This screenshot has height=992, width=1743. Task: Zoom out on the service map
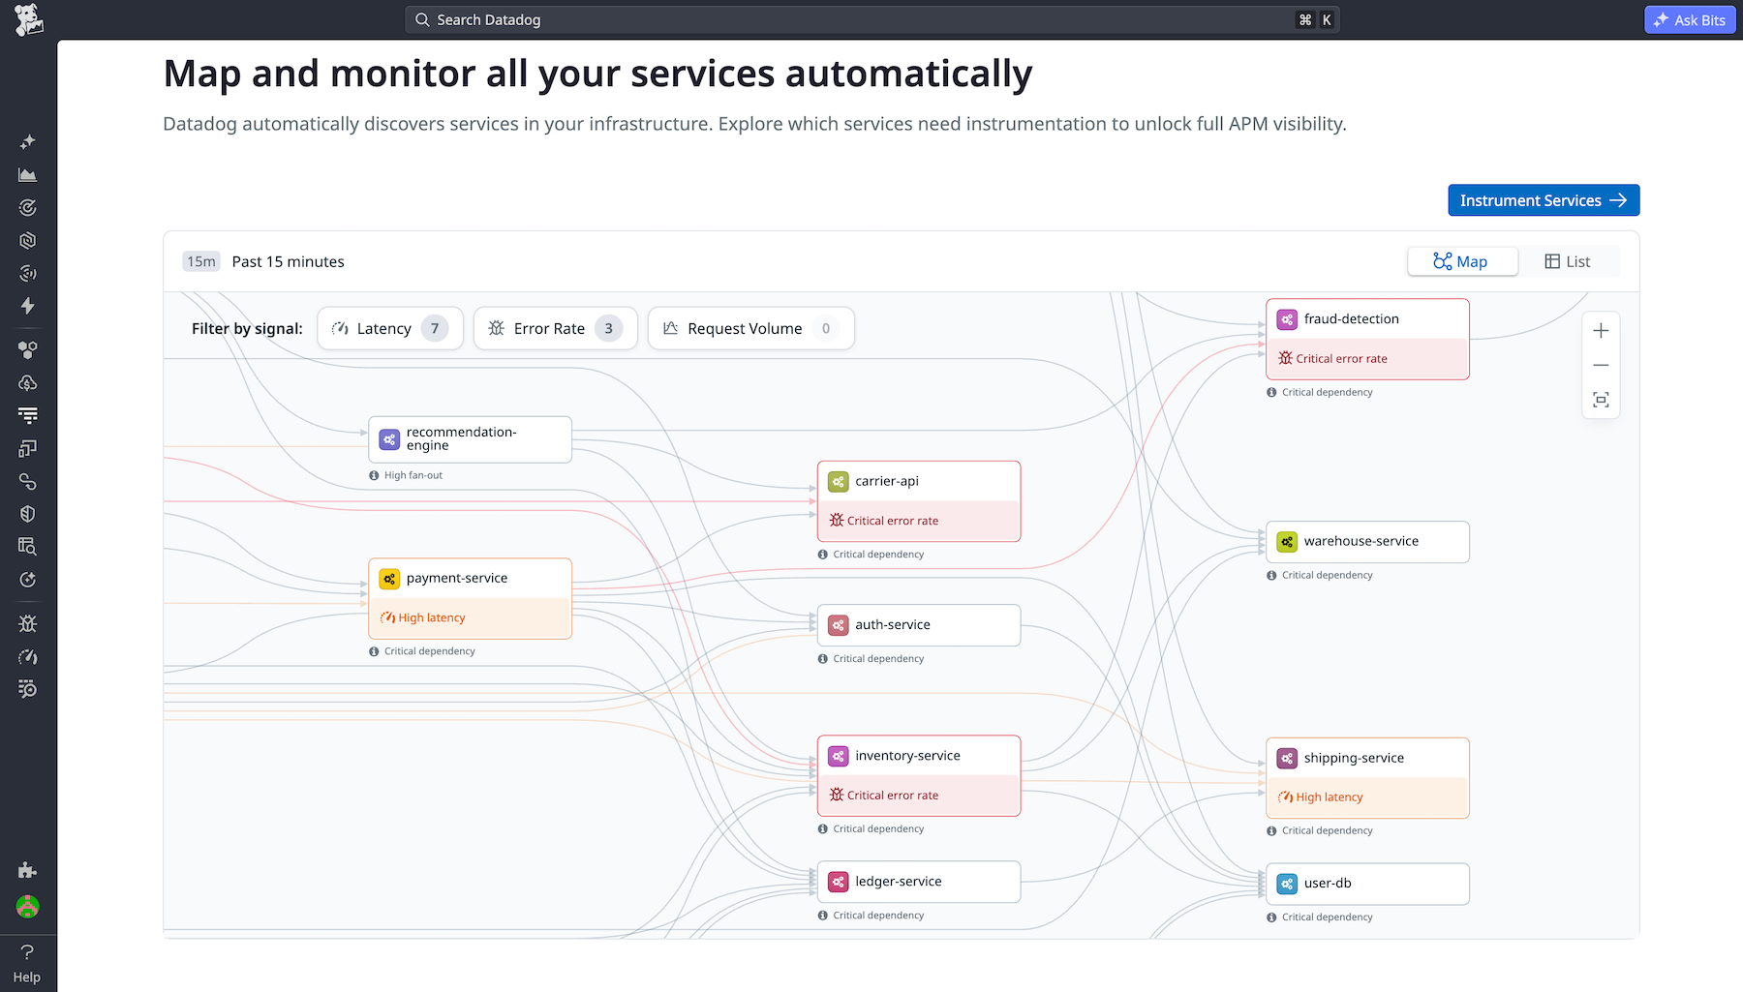click(x=1601, y=365)
